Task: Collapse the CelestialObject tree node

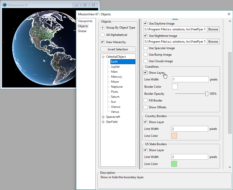Action: 103,57
